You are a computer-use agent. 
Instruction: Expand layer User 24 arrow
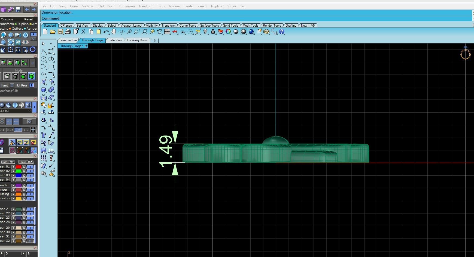point(13,222)
